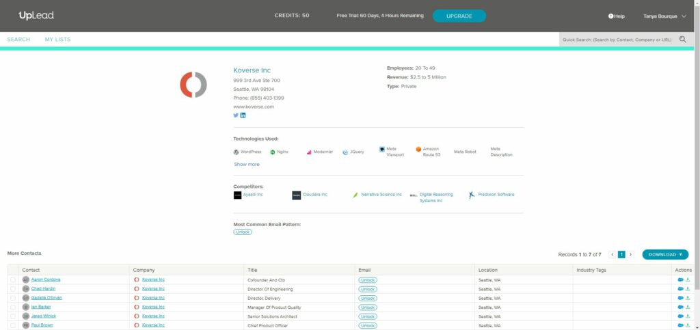700x330 pixels.
Task: Go to previous records page arrow
Action: click(x=612, y=255)
